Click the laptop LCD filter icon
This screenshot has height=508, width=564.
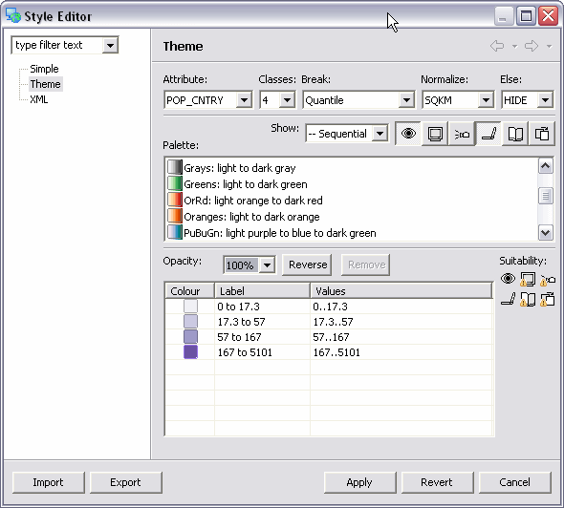(x=488, y=134)
